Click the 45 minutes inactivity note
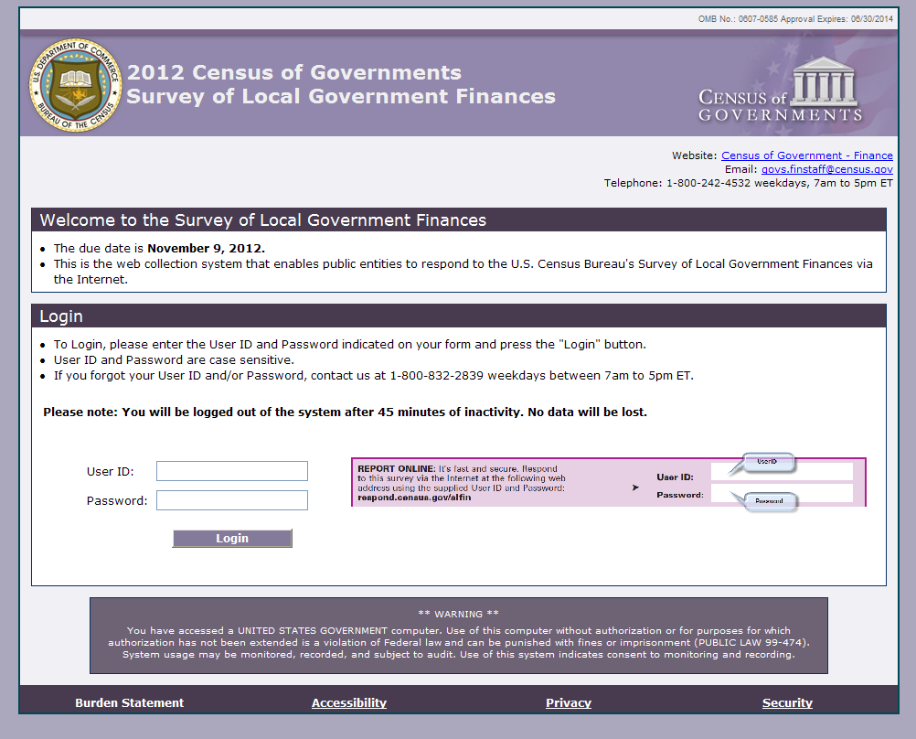 [346, 412]
